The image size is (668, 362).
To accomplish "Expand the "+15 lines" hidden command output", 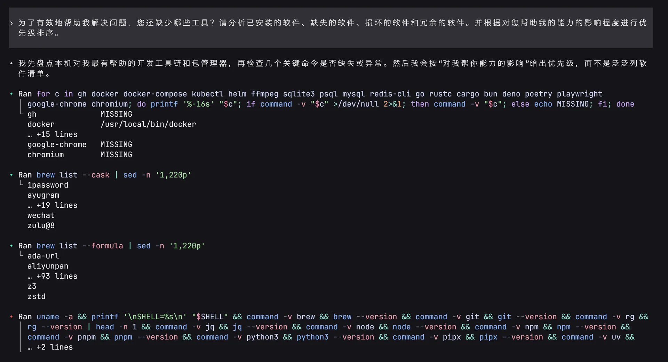I will point(53,134).
